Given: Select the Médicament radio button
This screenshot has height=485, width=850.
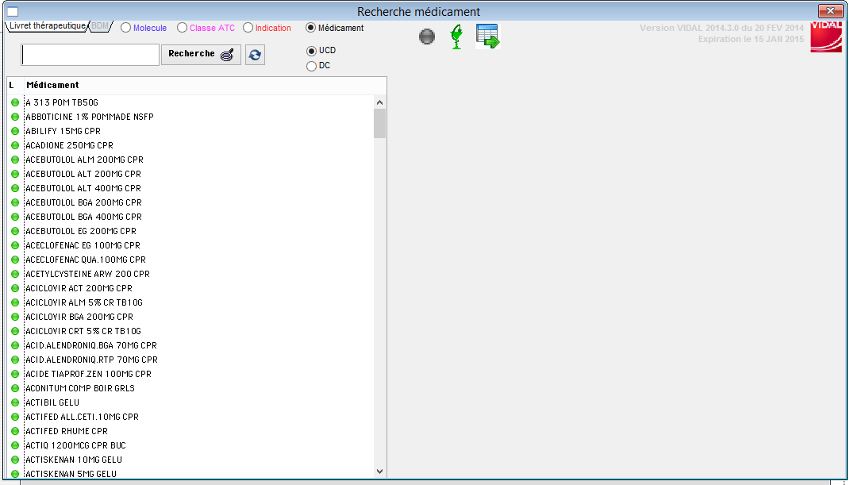Looking at the screenshot, I should point(310,28).
